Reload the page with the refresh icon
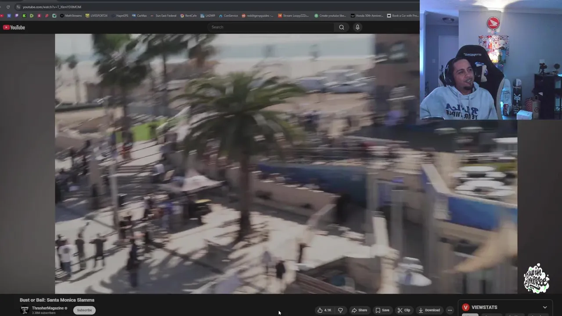The width and height of the screenshot is (562, 316). [8, 7]
